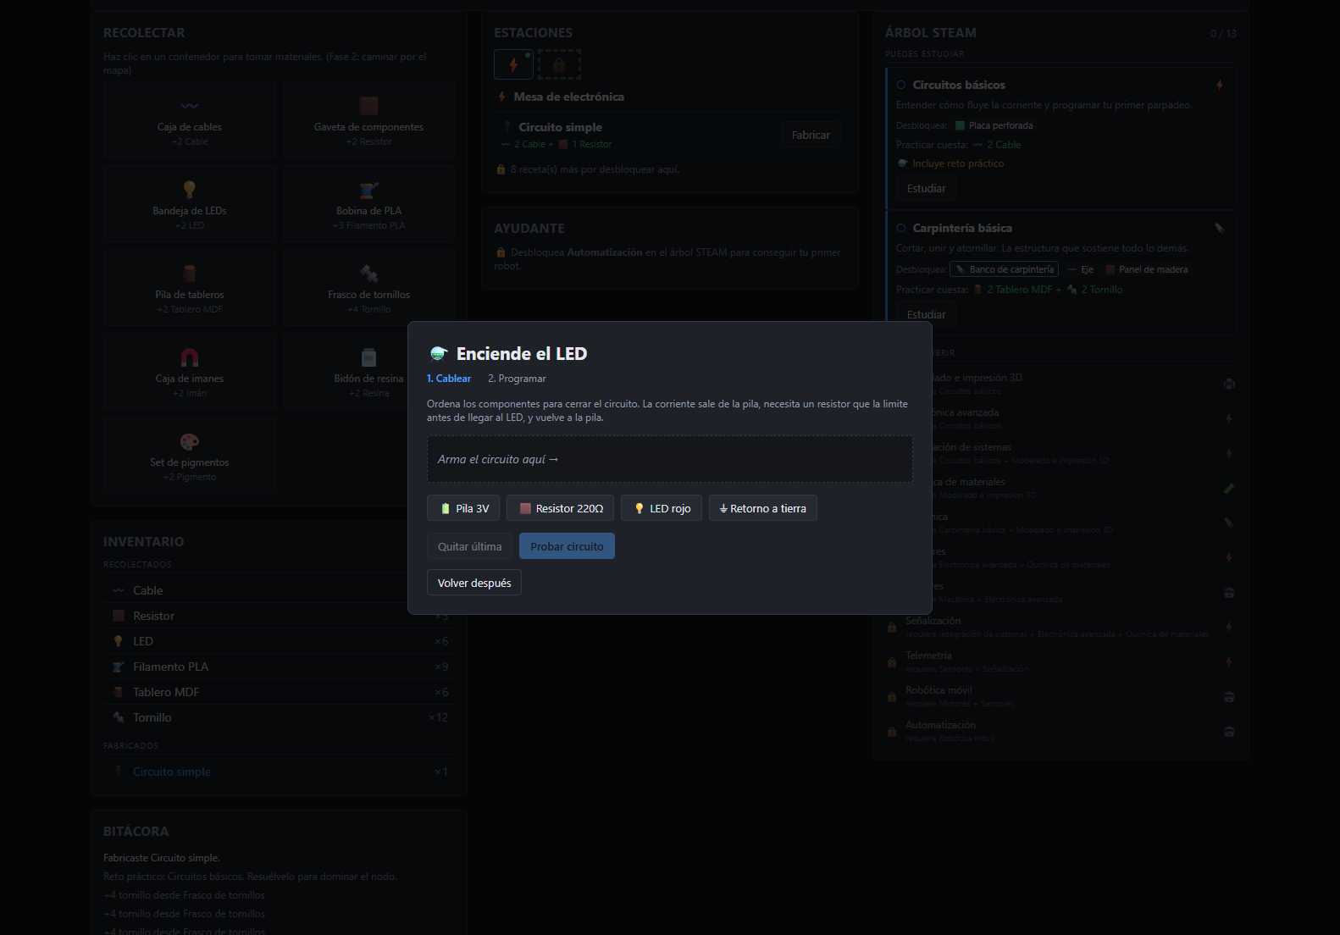The image size is (1340, 935).
Task: Select the Tornillo inventory row
Action: (279, 717)
